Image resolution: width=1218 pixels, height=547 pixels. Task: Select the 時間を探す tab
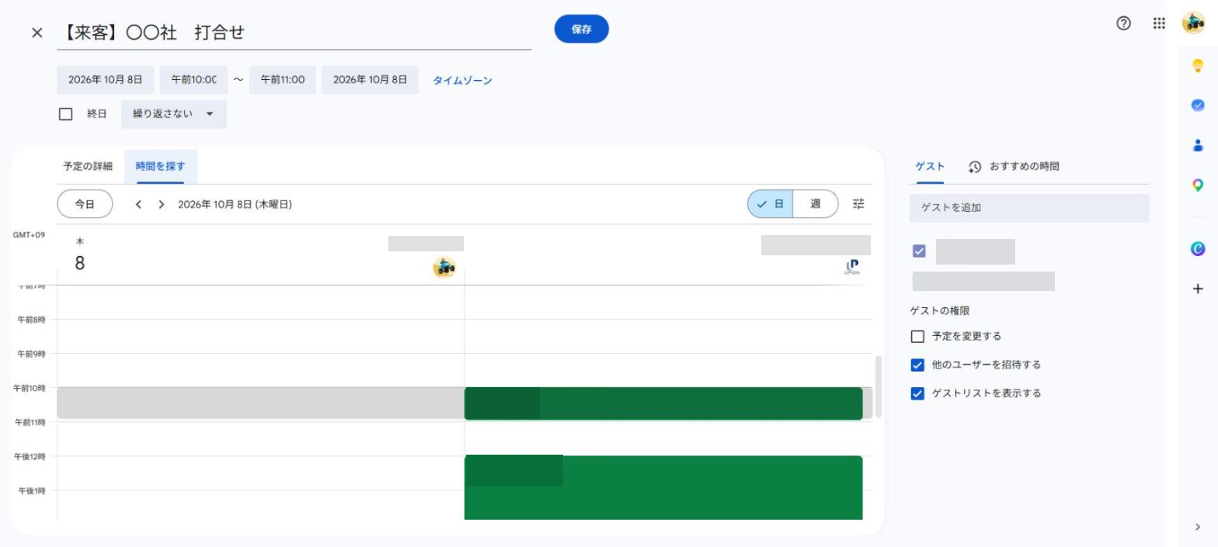161,166
